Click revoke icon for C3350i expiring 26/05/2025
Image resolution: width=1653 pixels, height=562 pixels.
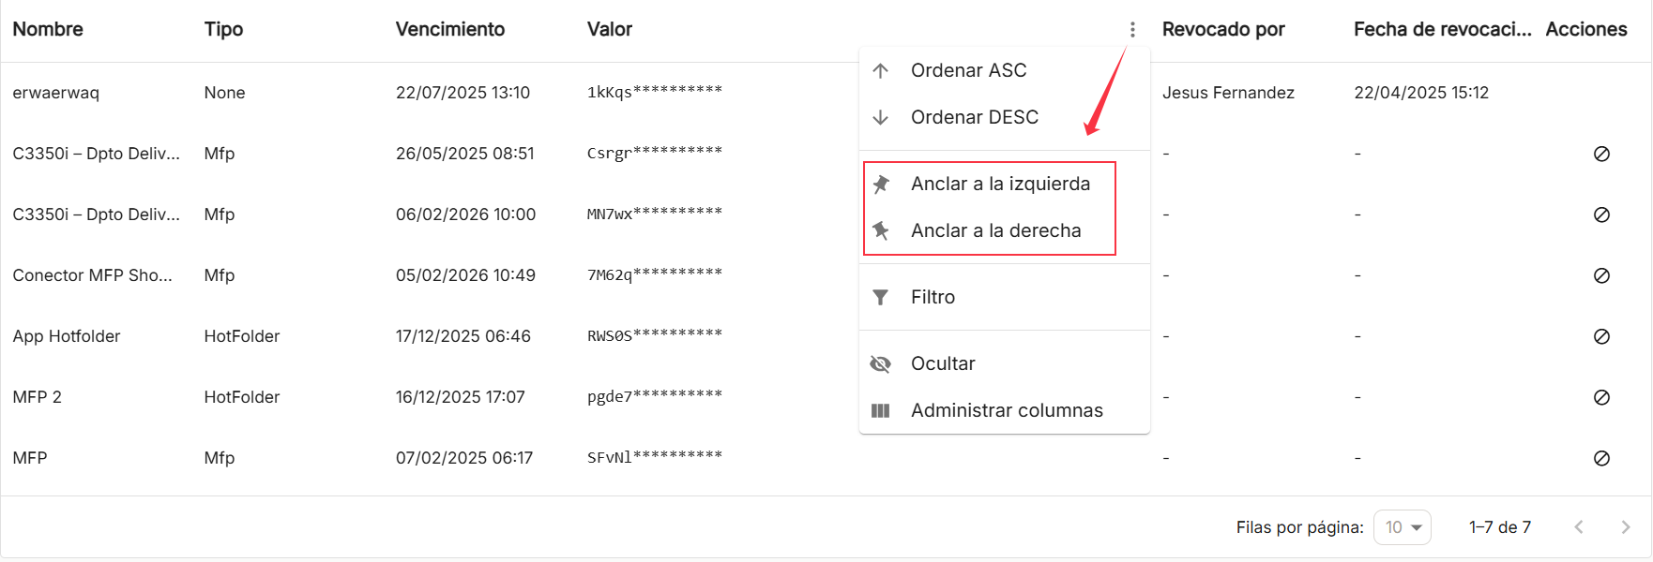click(x=1601, y=154)
